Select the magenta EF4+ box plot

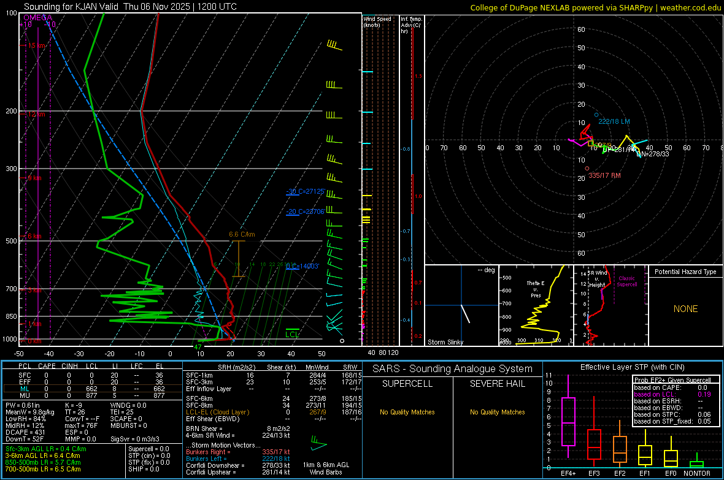click(x=568, y=416)
